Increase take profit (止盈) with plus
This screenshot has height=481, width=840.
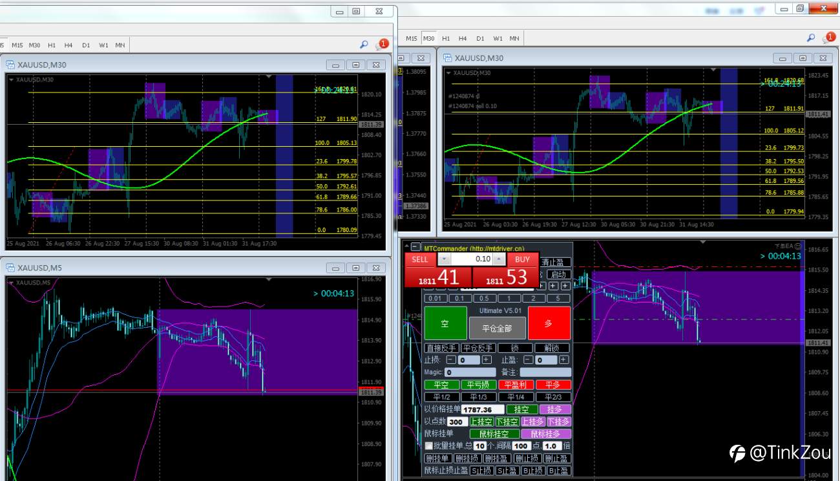click(x=563, y=359)
